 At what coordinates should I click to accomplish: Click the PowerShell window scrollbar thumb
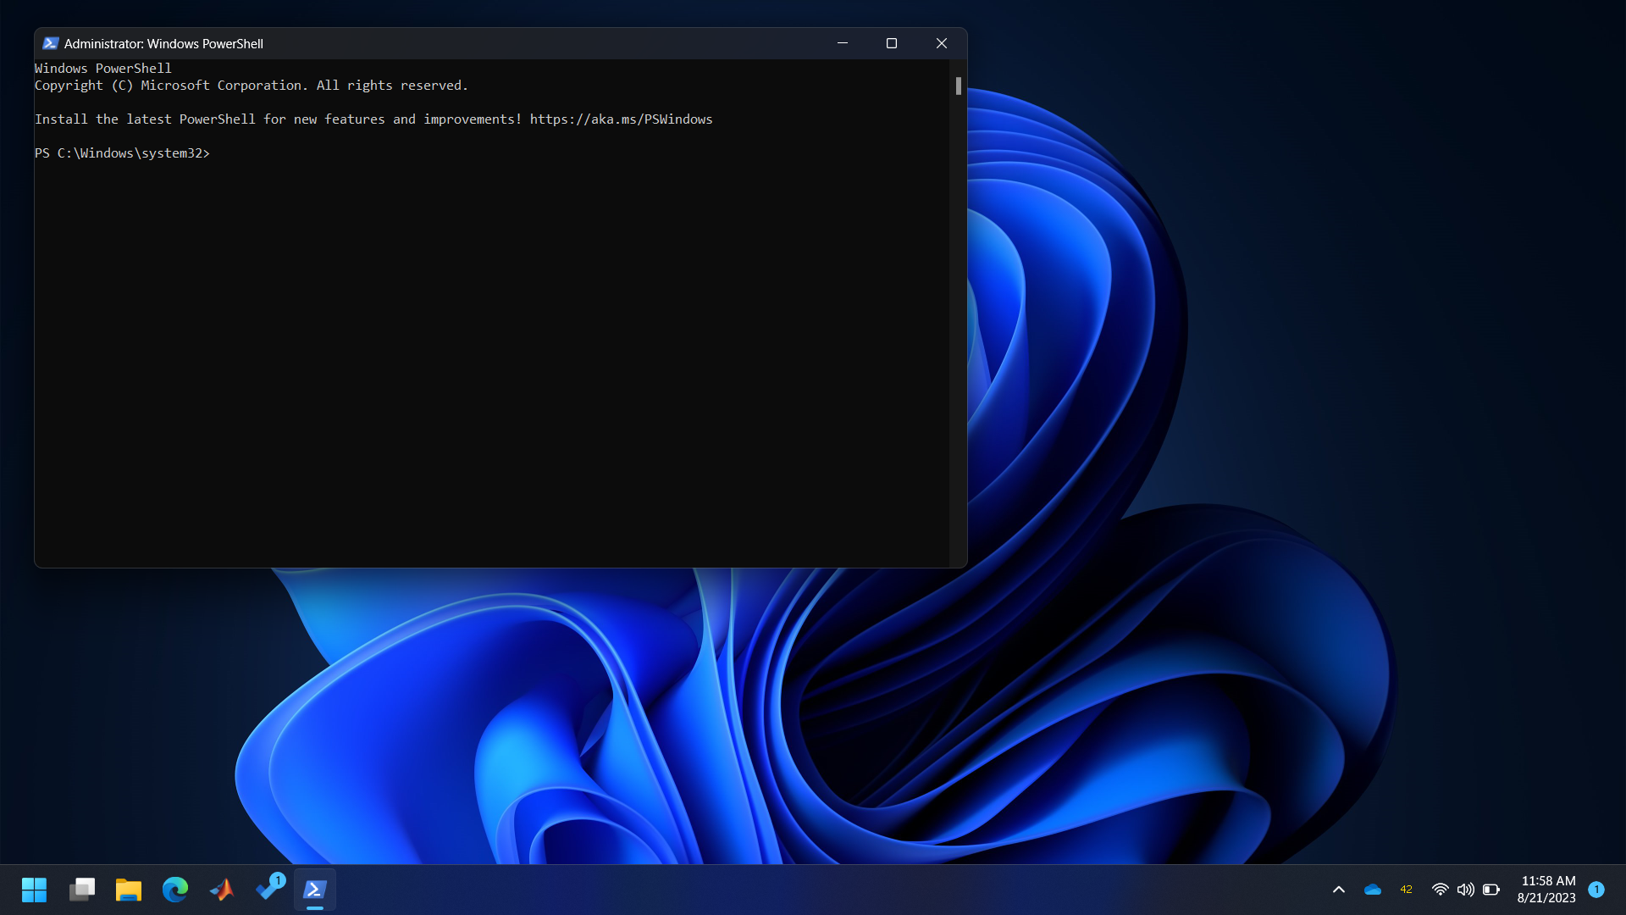(x=959, y=86)
